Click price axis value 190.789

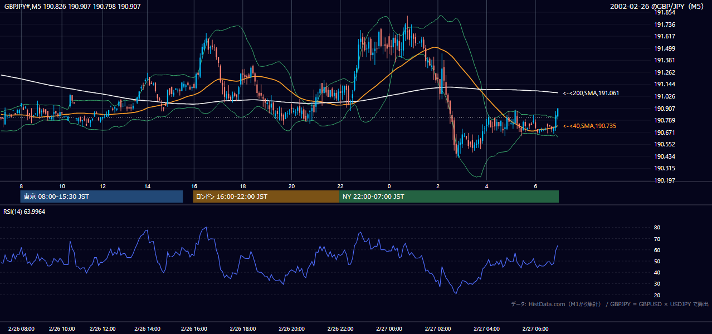click(x=665, y=120)
